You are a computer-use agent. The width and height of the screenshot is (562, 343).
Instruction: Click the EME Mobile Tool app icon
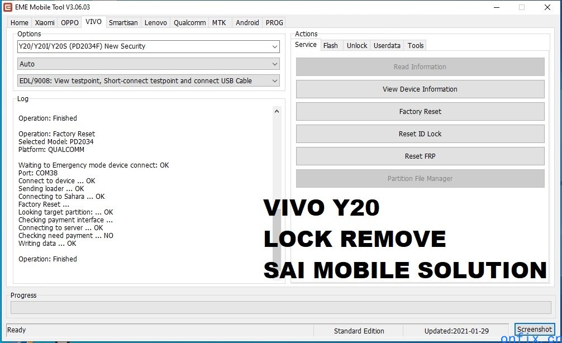(x=7, y=7)
